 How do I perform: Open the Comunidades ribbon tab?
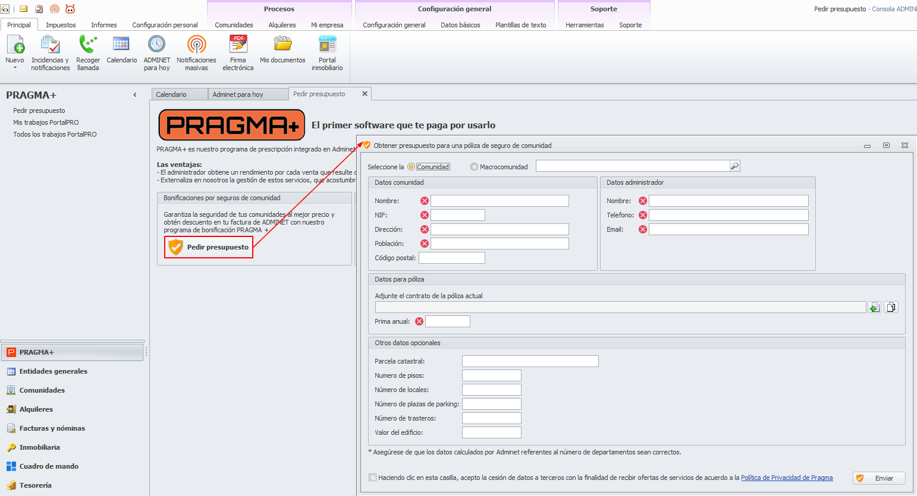tap(234, 25)
